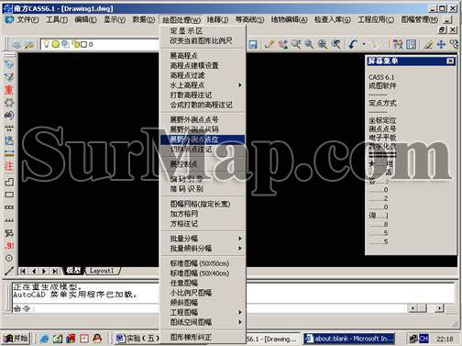Viewport: 462px width, 346px height.
Task: Select the blue four-arrow Pan icon
Action: [441, 45]
